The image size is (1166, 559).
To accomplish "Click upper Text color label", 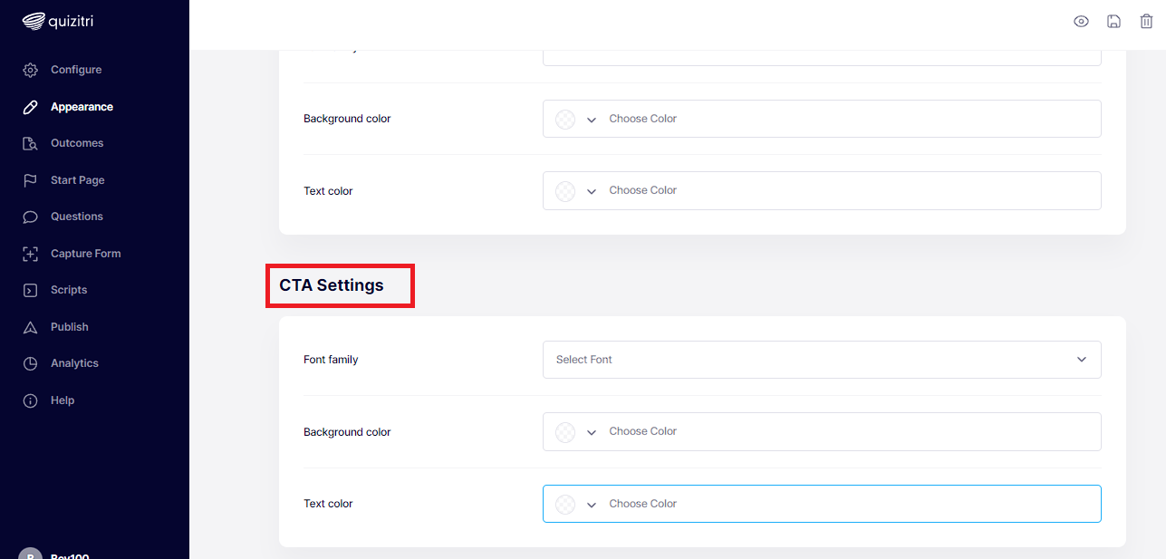I will click(328, 191).
